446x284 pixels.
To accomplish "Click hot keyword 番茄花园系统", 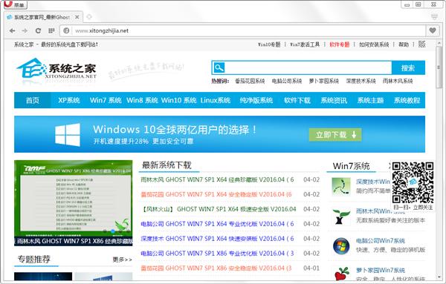I will [250, 81].
